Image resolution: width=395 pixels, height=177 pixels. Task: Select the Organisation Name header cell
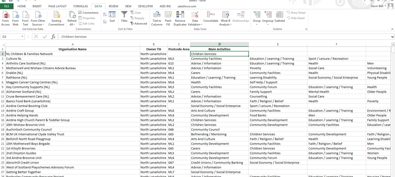[x=72, y=49]
